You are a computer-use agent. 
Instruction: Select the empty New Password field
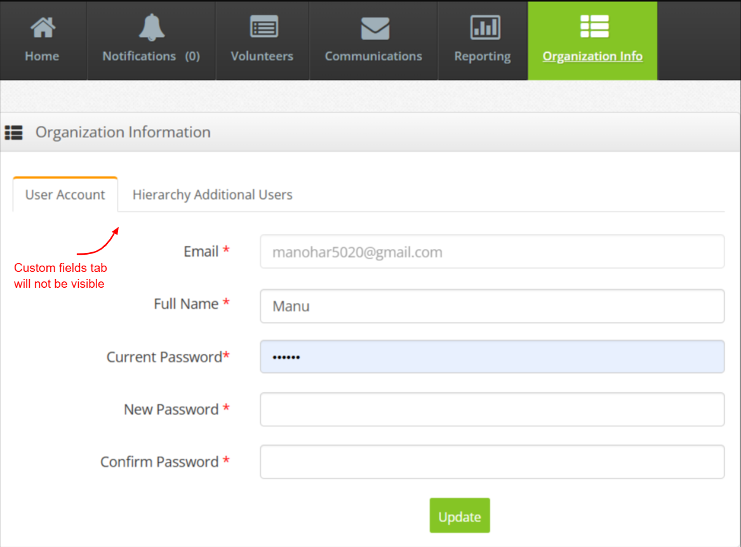tap(491, 410)
